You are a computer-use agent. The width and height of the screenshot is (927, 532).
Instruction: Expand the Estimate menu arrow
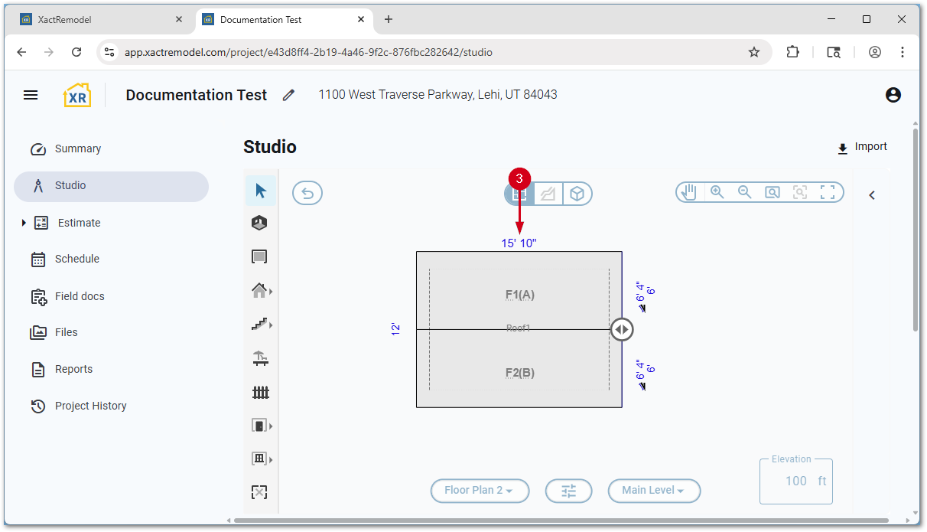coord(24,223)
